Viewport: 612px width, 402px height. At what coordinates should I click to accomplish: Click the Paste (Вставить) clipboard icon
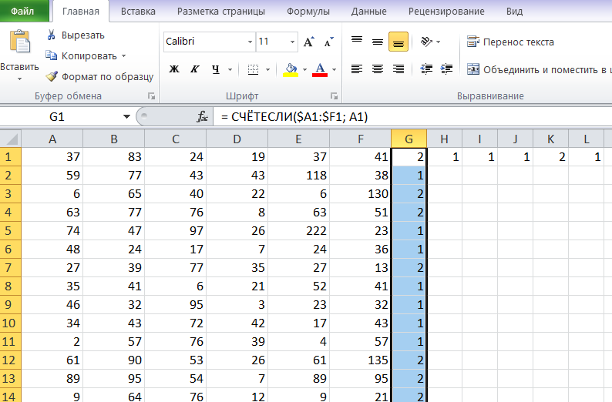coord(19,42)
